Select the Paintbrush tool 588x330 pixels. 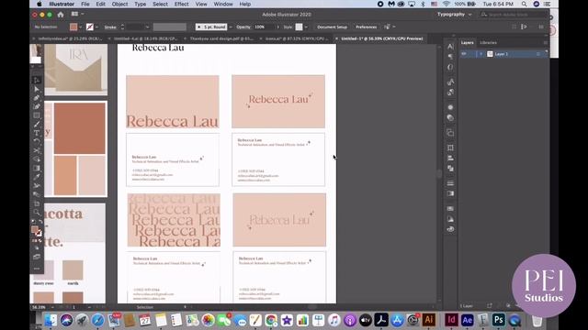point(37,125)
